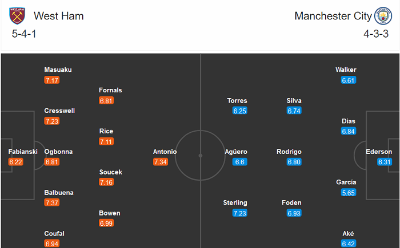Viewport: 400px width, 248px height.
Task: Click Cresswell's 7.23 rating badge
Action: click(x=52, y=121)
